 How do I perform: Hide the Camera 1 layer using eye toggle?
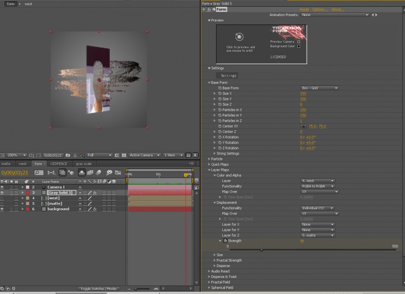(x=2, y=187)
